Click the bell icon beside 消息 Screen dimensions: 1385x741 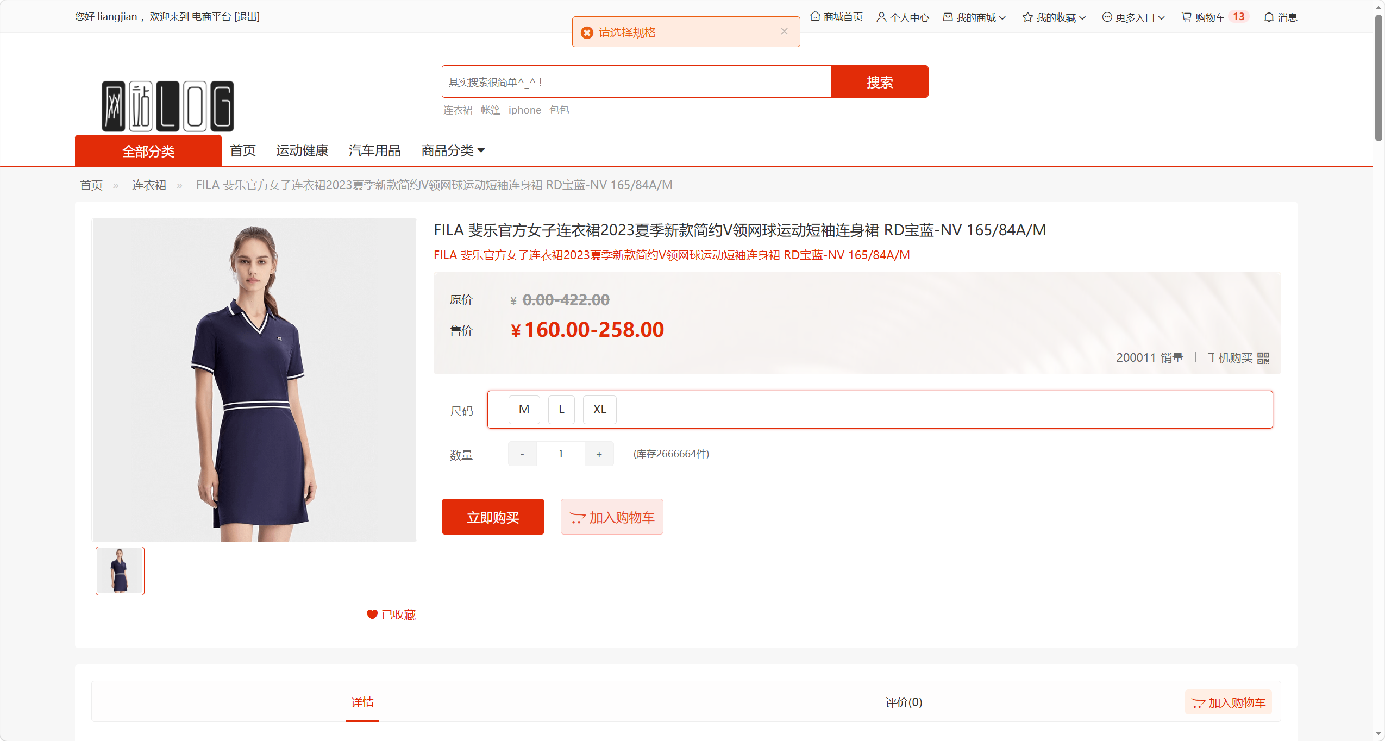(1269, 17)
